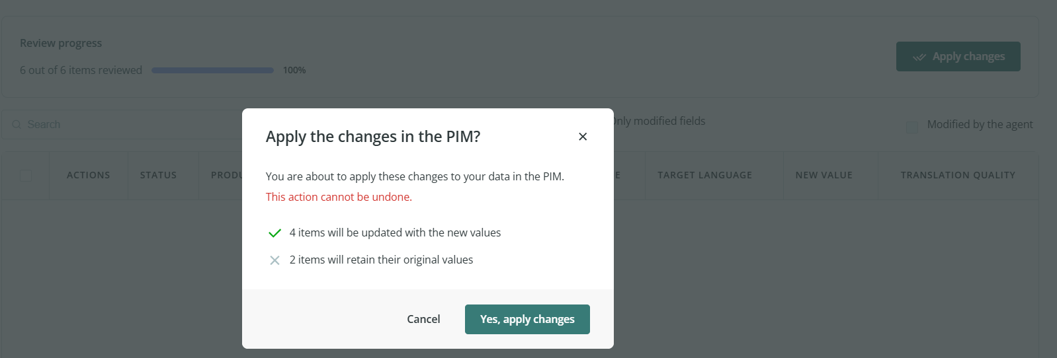Image resolution: width=1057 pixels, height=358 pixels.
Task: Click the New Value column header
Action: pyautogui.click(x=824, y=175)
